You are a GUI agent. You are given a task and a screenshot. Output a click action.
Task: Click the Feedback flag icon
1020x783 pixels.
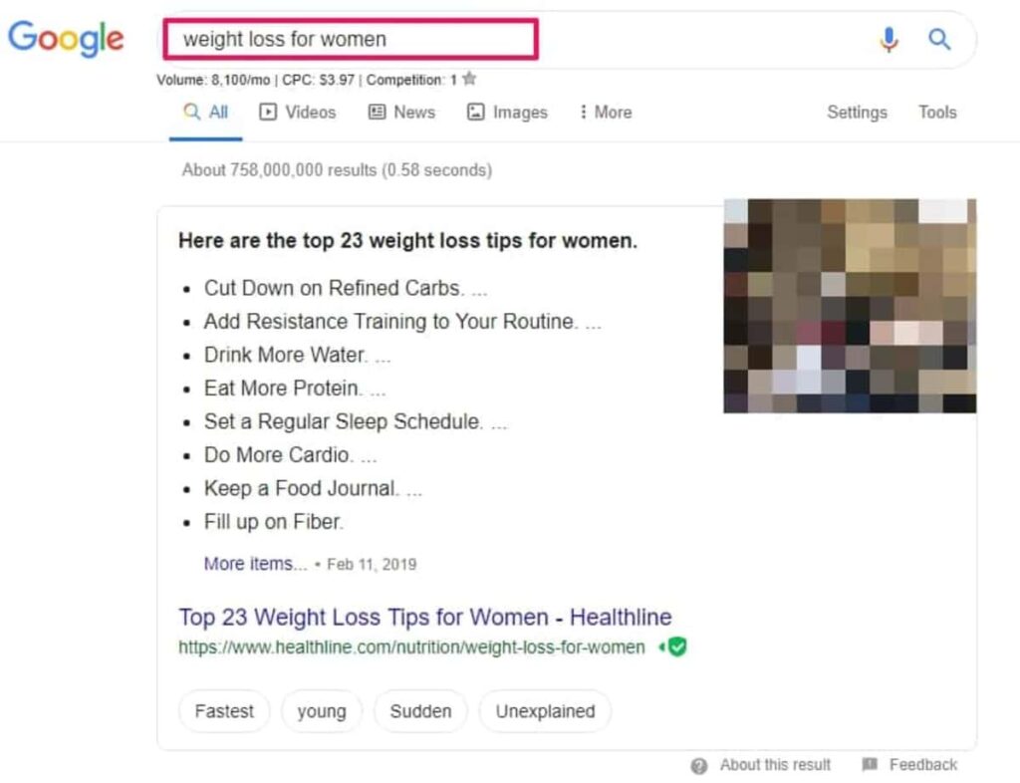pos(870,764)
